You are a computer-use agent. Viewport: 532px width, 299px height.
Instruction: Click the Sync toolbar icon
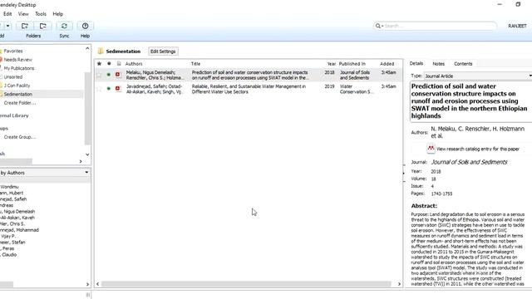64,26
